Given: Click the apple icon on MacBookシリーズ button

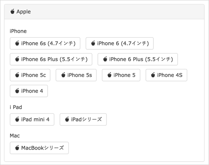Looking at the screenshot, I should (x=17, y=148).
